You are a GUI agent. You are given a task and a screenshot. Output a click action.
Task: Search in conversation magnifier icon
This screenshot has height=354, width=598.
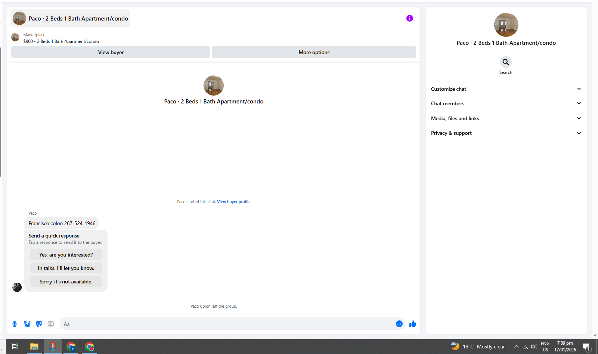click(x=506, y=62)
